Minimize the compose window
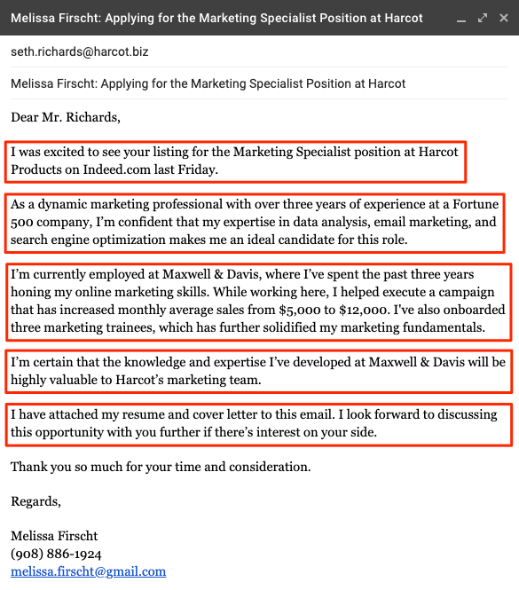The width and height of the screenshot is (519, 590). 461,19
